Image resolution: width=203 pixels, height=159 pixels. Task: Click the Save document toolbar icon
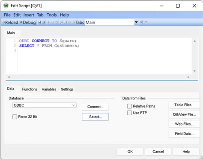point(39,22)
